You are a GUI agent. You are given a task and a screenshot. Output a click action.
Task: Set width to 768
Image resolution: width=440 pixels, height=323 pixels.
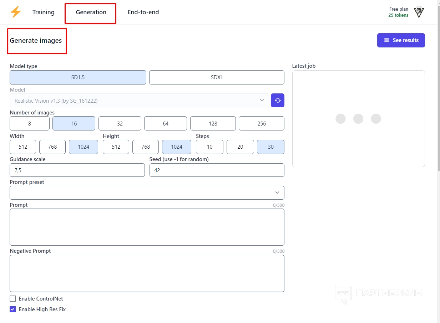(x=52, y=147)
